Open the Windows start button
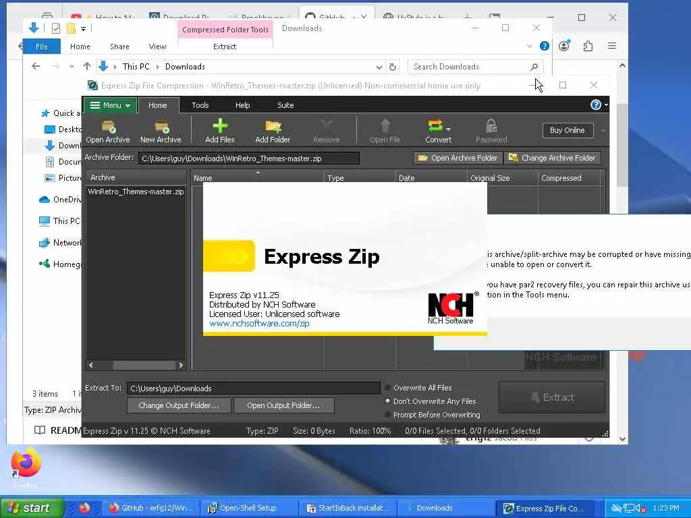691x518 pixels. pyautogui.click(x=31, y=508)
